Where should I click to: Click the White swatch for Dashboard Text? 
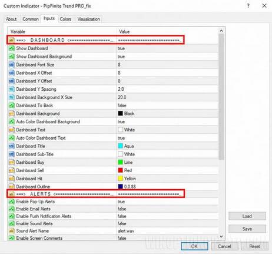(120, 130)
